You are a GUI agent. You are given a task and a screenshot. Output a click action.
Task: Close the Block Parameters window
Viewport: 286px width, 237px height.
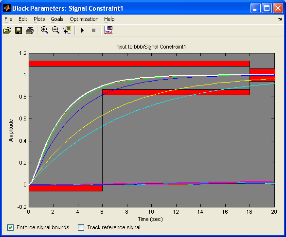click(278, 8)
